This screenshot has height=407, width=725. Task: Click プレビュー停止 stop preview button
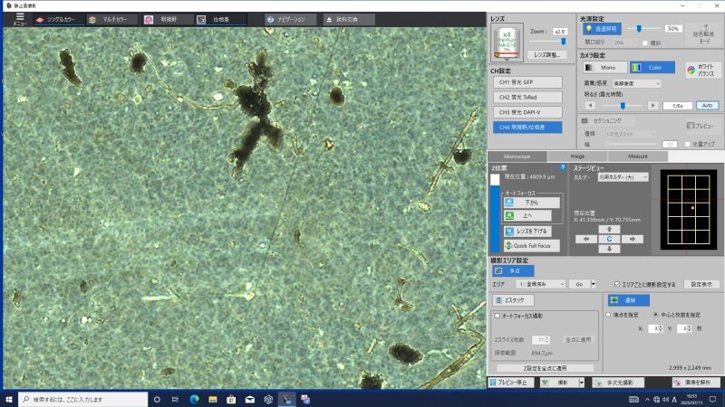tap(511, 383)
